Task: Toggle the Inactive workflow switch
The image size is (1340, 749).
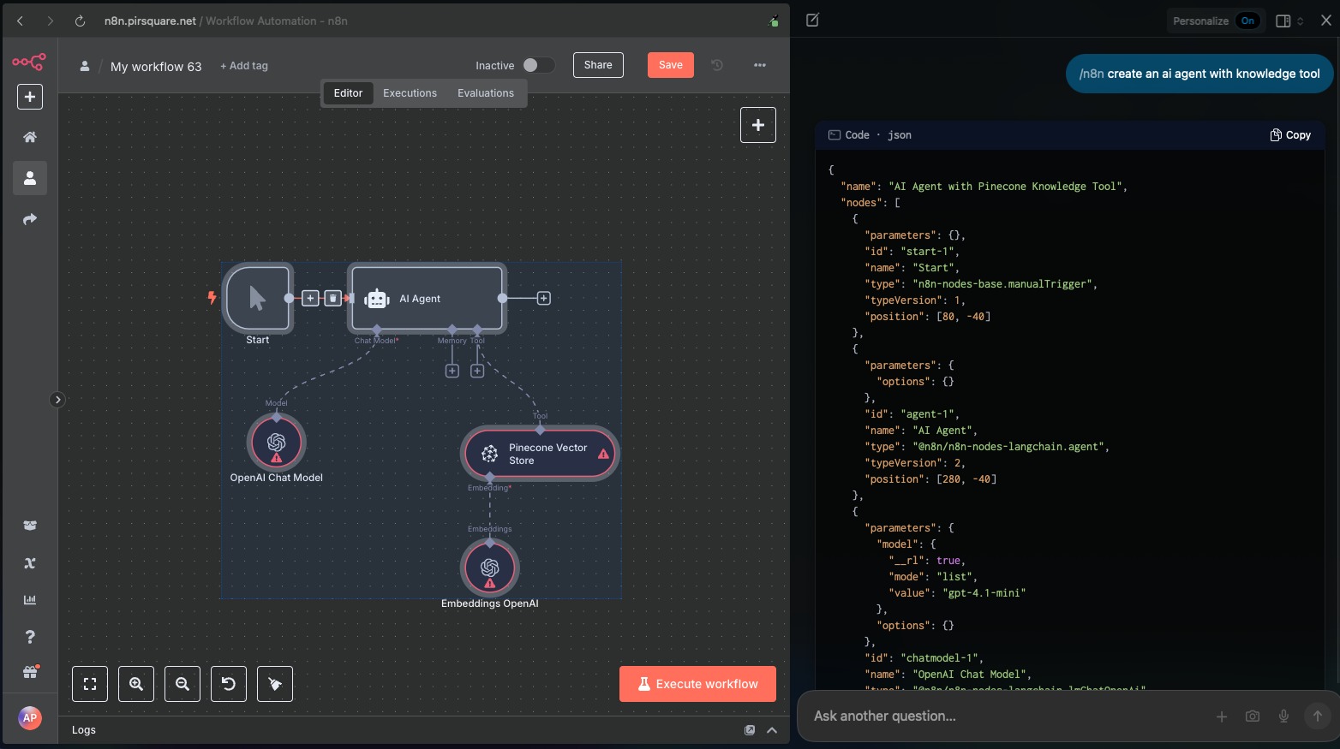Action: click(539, 65)
